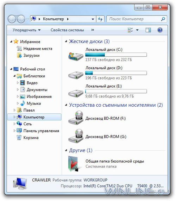Screen dimensions: 176x201
Task: Open Help via the question mark icon
Action: tap(160, 30)
